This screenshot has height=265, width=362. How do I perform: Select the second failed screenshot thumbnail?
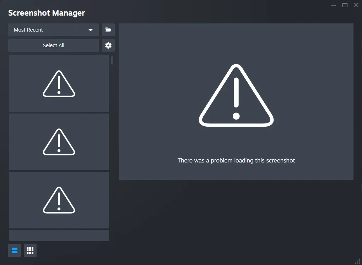[59, 142]
